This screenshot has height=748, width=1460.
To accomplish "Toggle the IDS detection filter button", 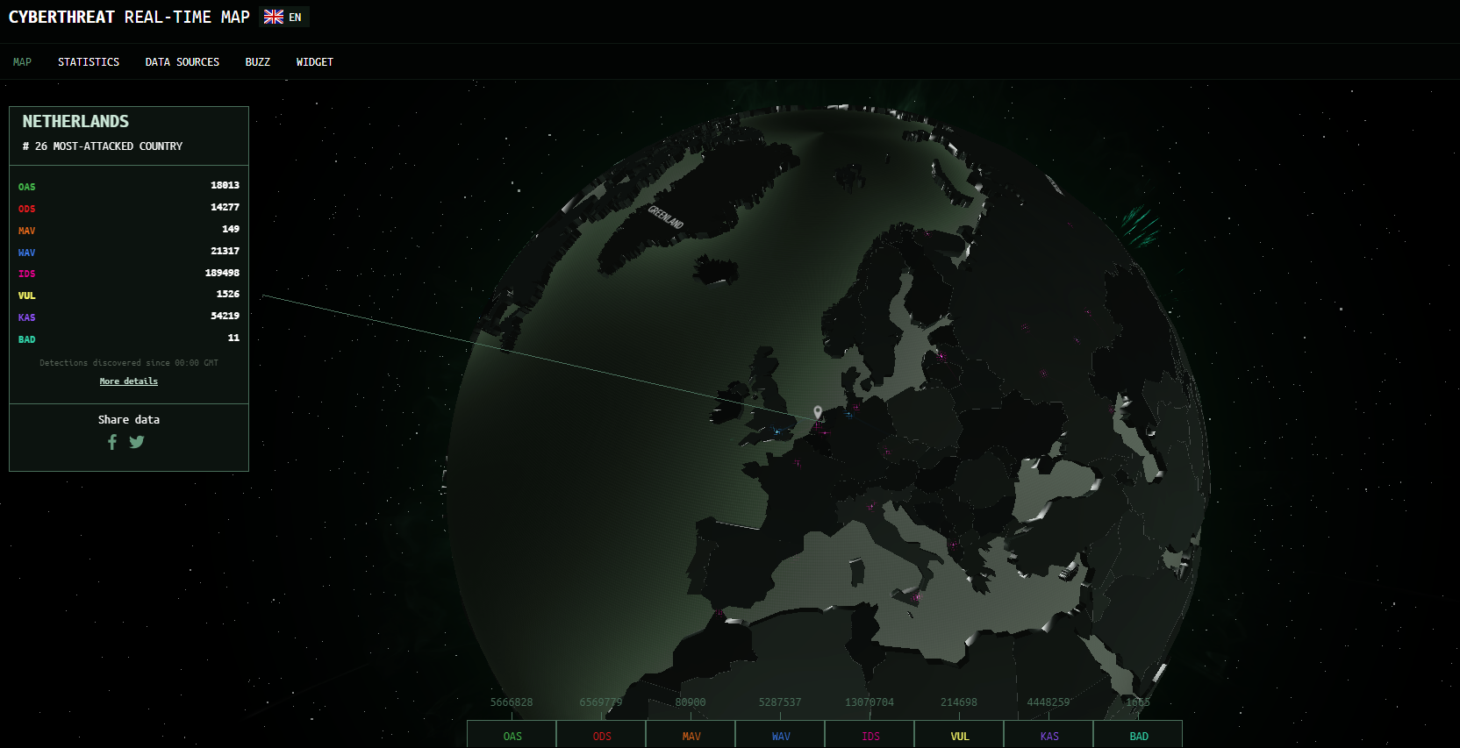I will click(870, 735).
